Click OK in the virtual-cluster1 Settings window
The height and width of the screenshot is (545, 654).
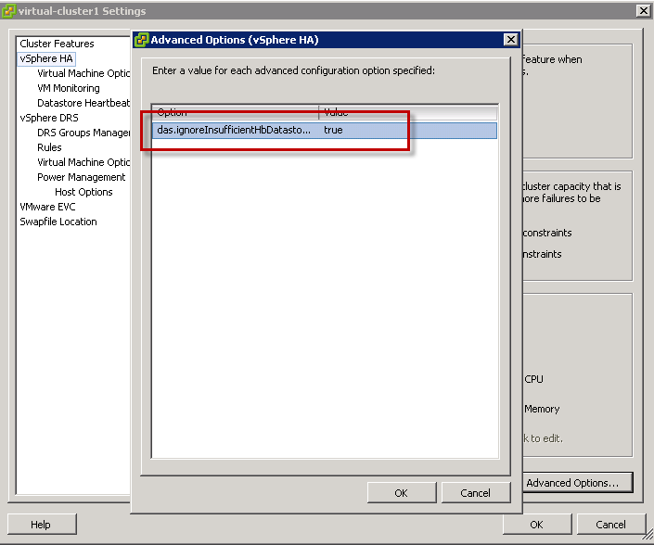click(537, 525)
